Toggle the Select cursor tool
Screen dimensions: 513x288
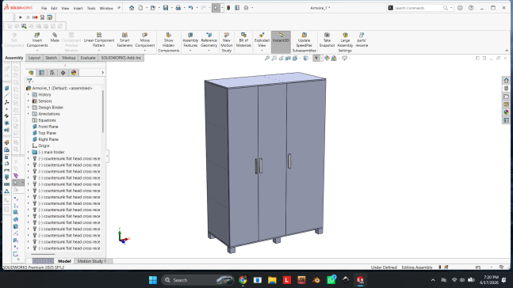pyautogui.click(x=216, y=8)
